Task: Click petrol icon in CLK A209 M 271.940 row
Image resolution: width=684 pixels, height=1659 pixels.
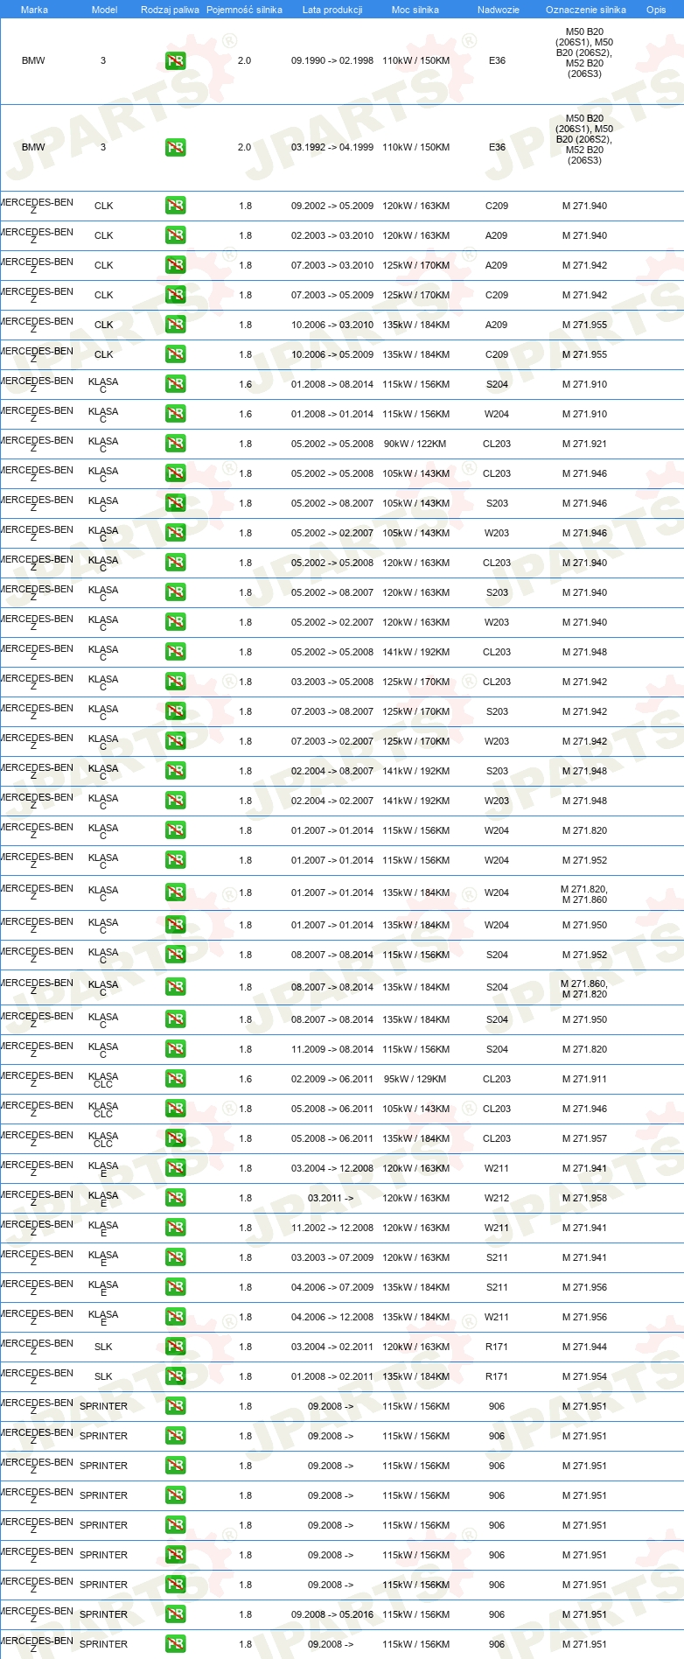Action: click(x=175, y=235)
